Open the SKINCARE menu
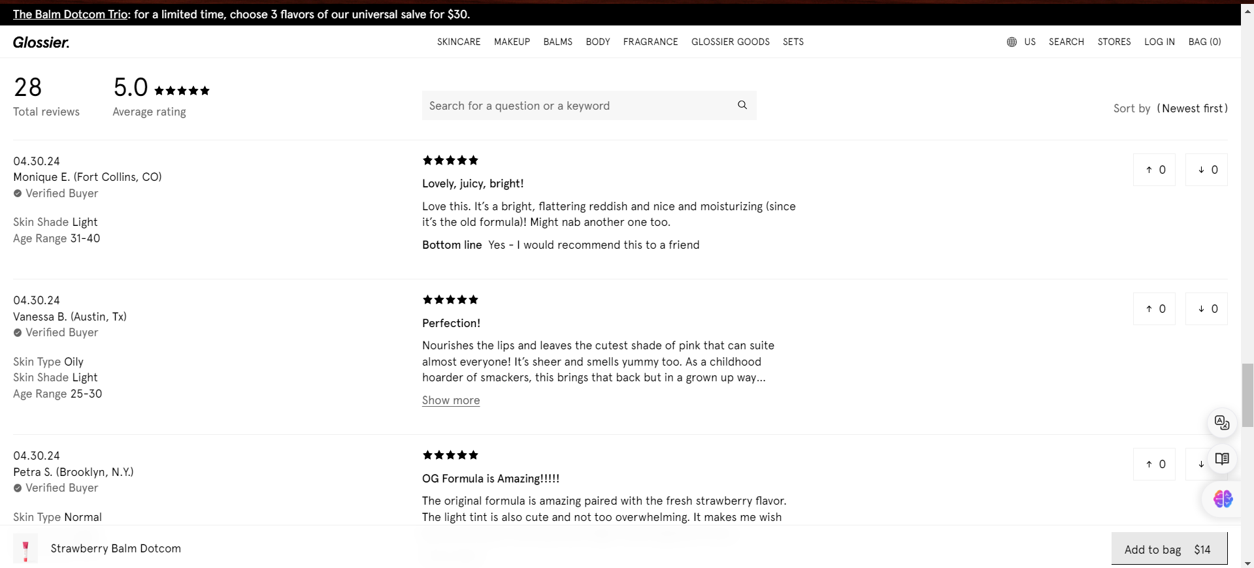 point(459,42)
